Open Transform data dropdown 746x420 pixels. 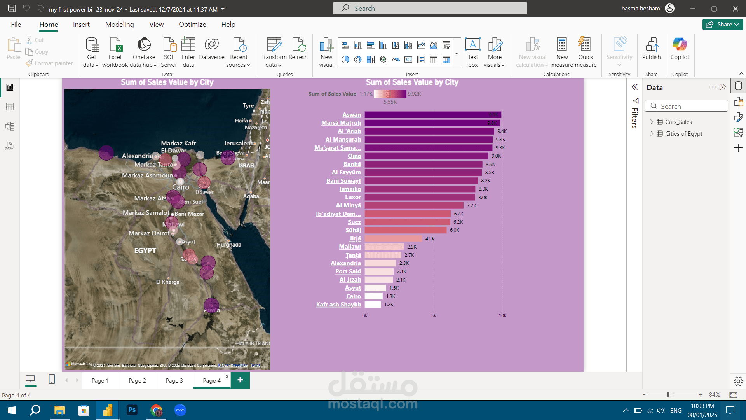point(274,52)
